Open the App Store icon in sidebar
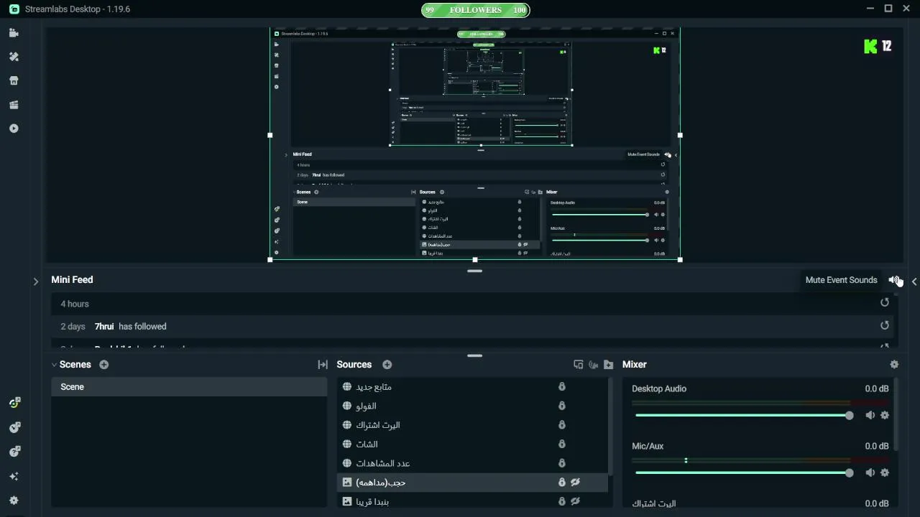920x517 pixels. click(x=14, y=80)
